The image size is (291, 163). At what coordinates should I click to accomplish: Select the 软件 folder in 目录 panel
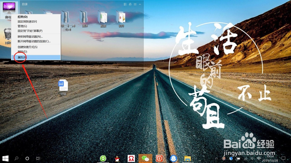coord(121,19)
